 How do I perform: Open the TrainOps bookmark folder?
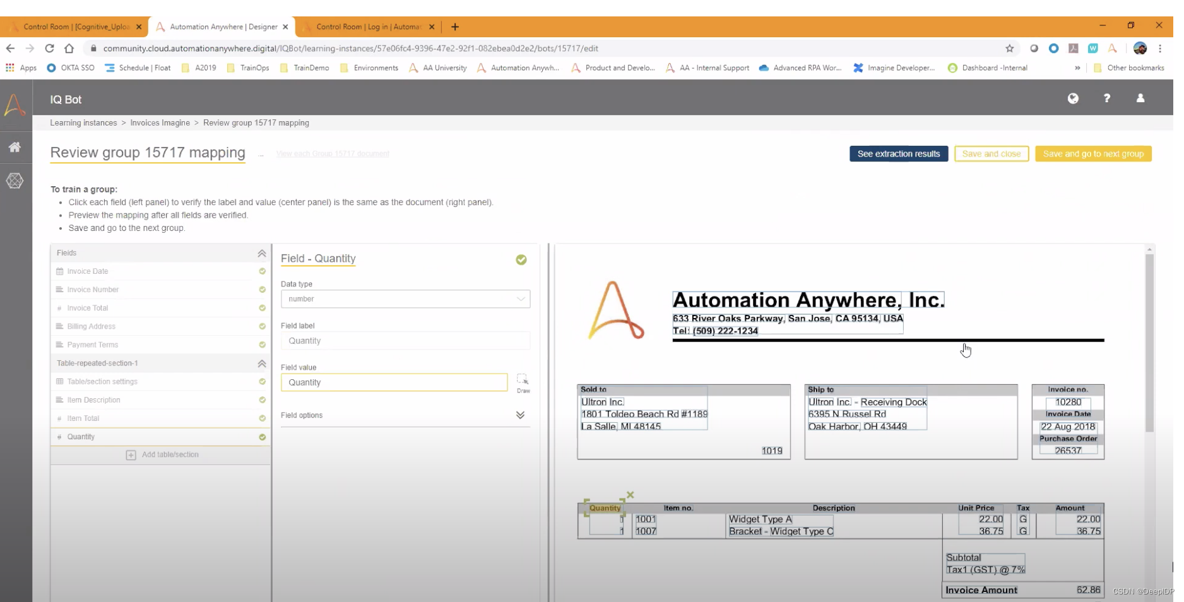(248, 68)
